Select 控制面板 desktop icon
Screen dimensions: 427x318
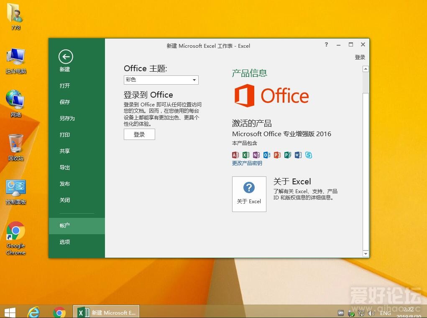tap(15, 191)
